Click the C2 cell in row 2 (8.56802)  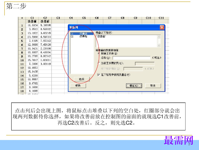(x=45, y=29)
